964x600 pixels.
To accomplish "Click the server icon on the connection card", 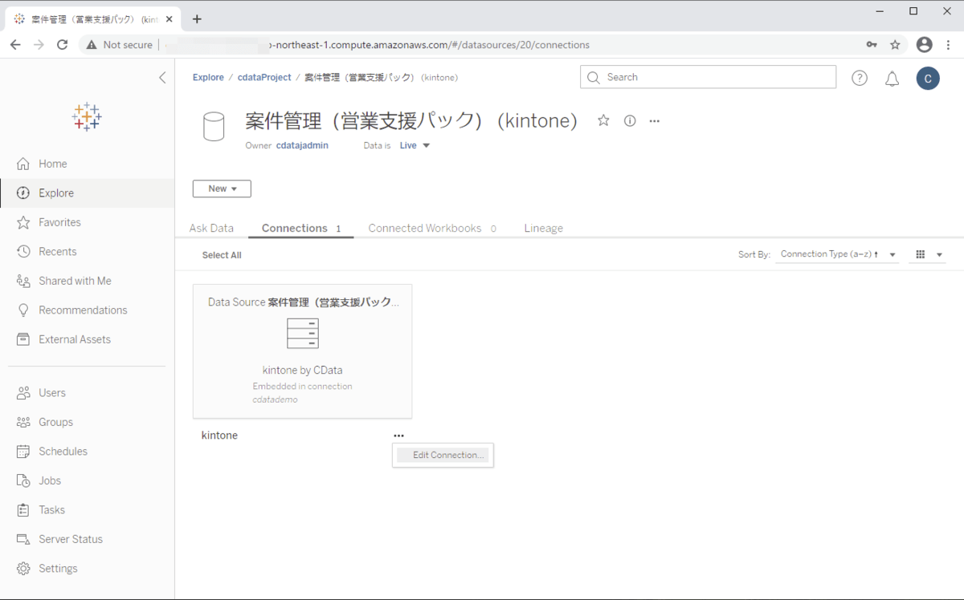I will click(x=303, y=333).
